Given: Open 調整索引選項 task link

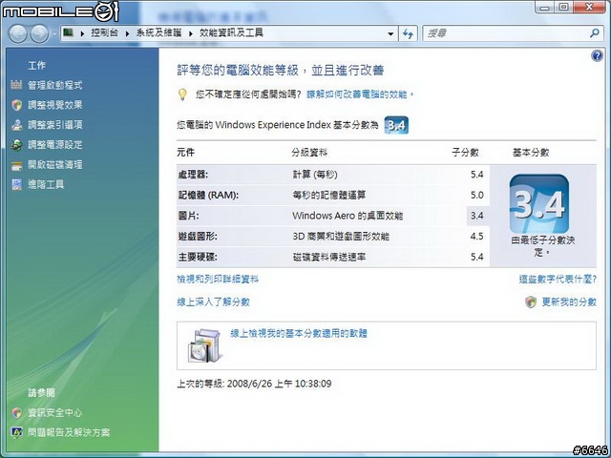Looking at the screenshot, I should tap(55, 125).
